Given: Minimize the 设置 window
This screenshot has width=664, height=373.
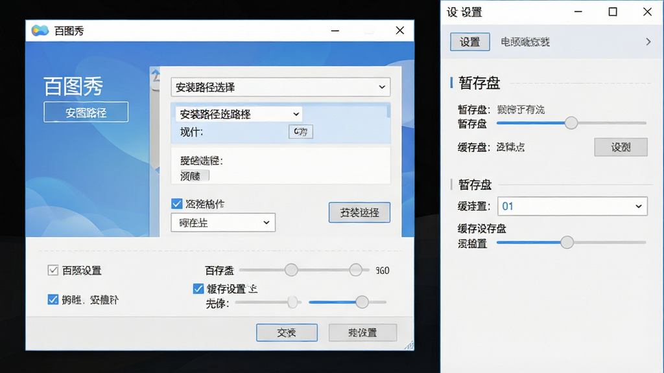Looking at the screenshot, I should pyautogui.click(x=578, y=12).
